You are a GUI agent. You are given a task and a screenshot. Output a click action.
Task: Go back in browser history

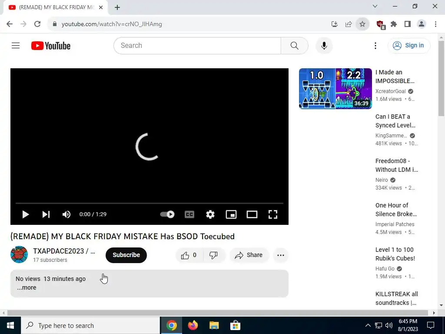10,24
